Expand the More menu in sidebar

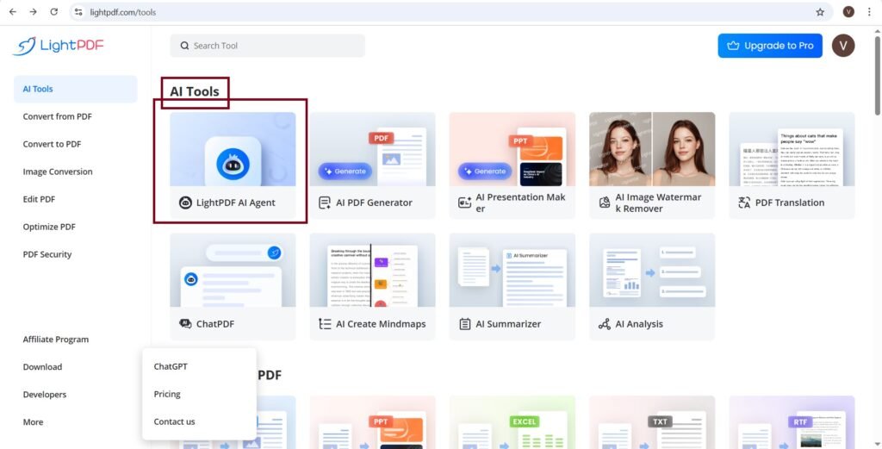(x=34, y=422)
